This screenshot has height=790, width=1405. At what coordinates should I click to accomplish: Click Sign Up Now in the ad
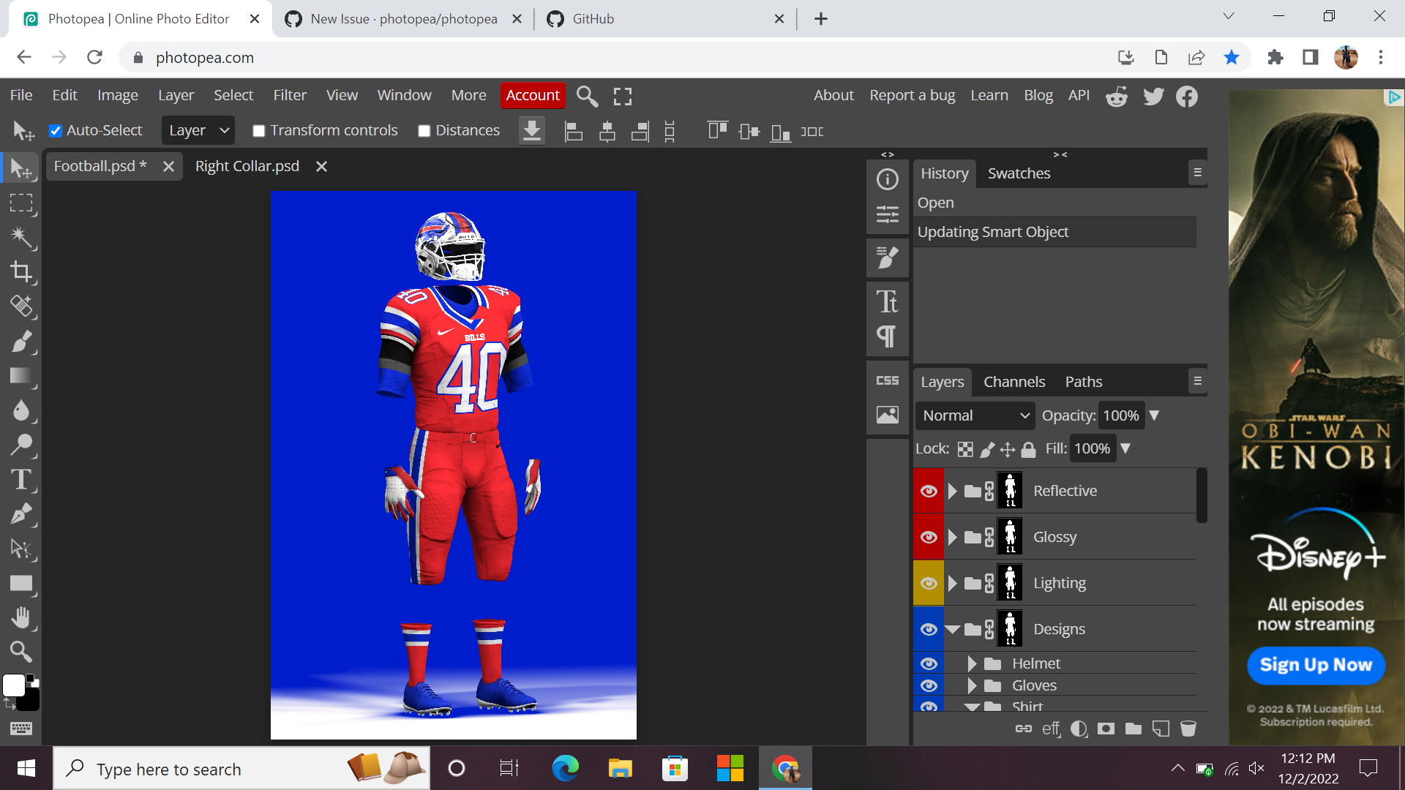[1316, 665]
